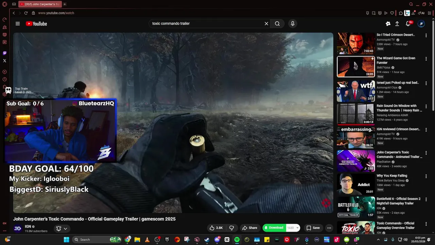
Task: Click the video player area
Action: [x=173, y=123]
